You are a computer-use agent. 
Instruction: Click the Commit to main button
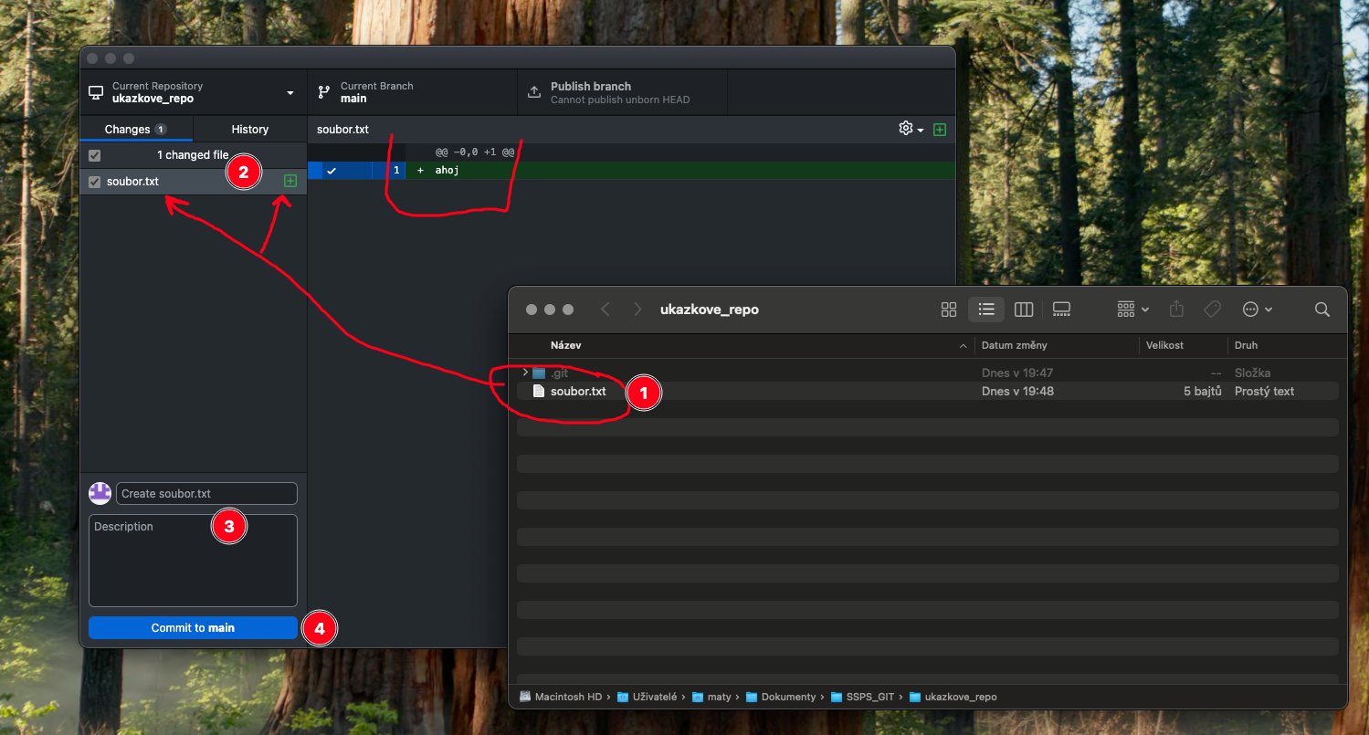click(193, 627)
